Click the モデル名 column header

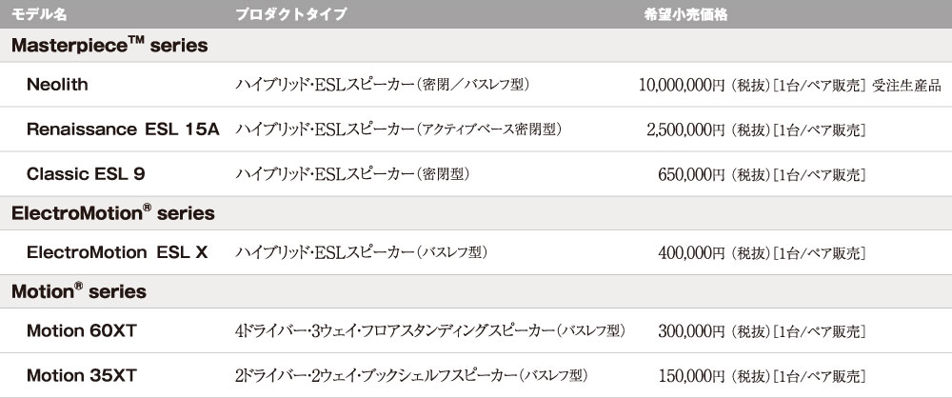point(39,14)
